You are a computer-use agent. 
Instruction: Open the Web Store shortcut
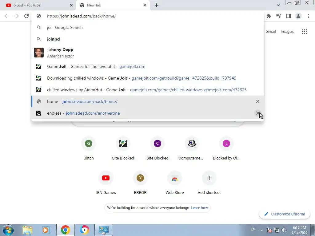175,183
